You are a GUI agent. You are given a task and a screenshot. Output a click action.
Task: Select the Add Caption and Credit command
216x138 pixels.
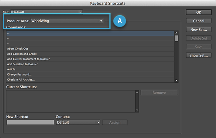coord(90,54)
